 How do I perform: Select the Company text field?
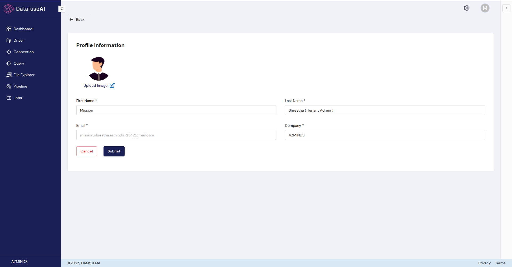point(385,135)
